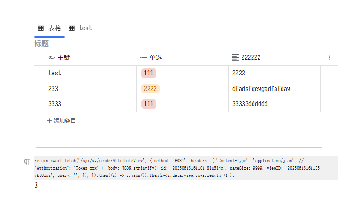
Task: Click the '2222' text cell in the test row
Action: (x=239, y=73)
